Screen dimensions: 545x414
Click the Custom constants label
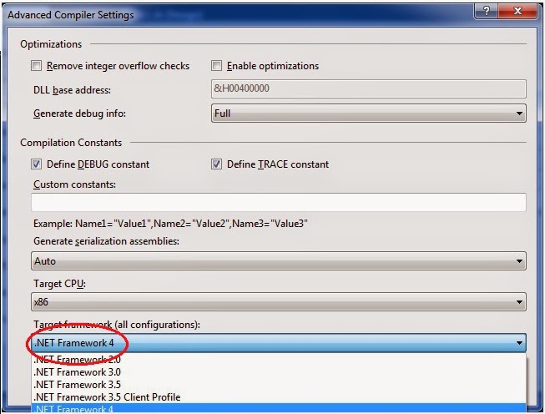[74, 184]
